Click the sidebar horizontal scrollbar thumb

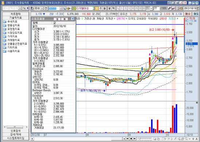[x=15, y=127]
